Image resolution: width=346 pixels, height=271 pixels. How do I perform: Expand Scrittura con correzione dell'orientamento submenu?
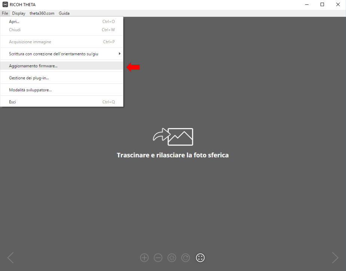coord(62,54)
